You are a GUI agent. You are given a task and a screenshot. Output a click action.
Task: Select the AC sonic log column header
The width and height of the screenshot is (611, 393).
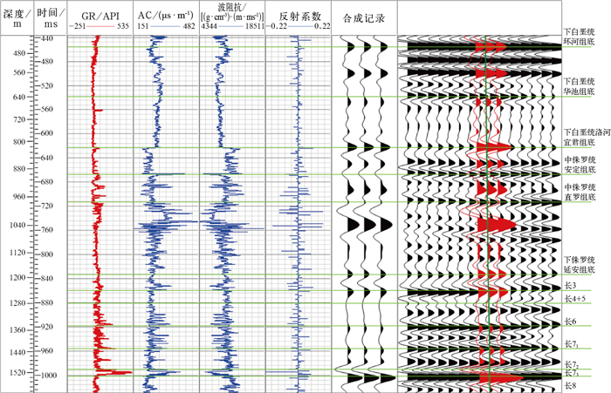pyautogui.click(x=165, y=16)
